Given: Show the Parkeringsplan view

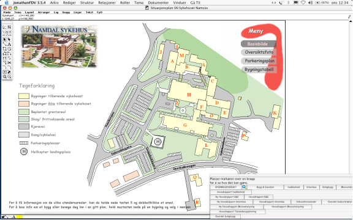Looking at the screenshot, I should (x=259, y=61).
